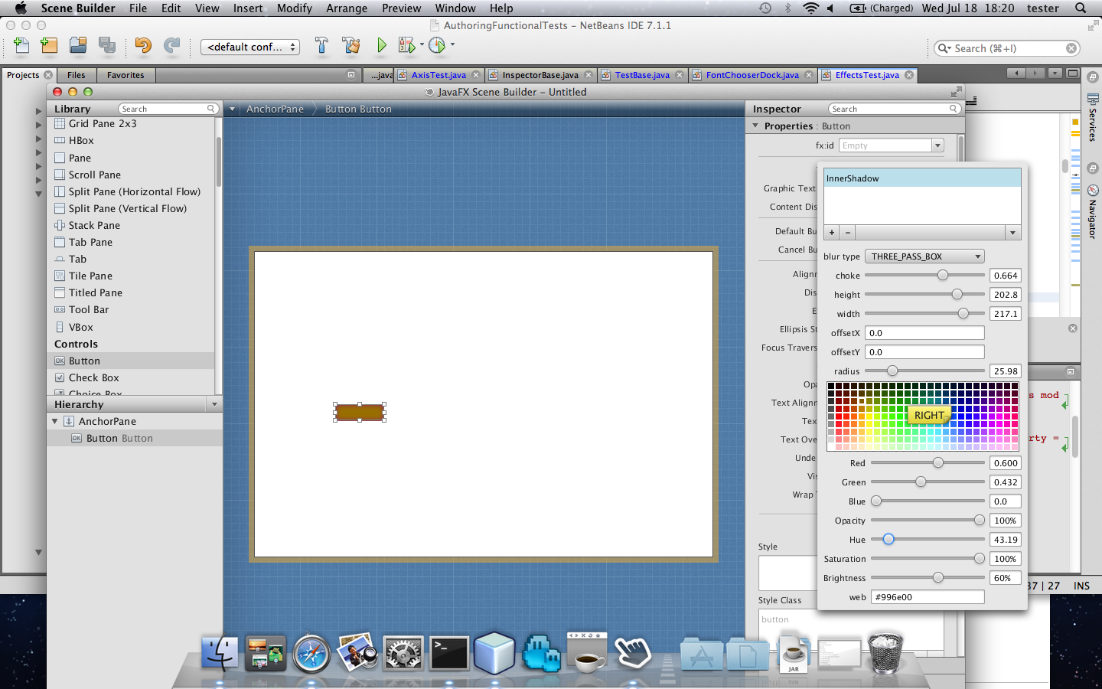Open the Insert menu

(248, 8)
